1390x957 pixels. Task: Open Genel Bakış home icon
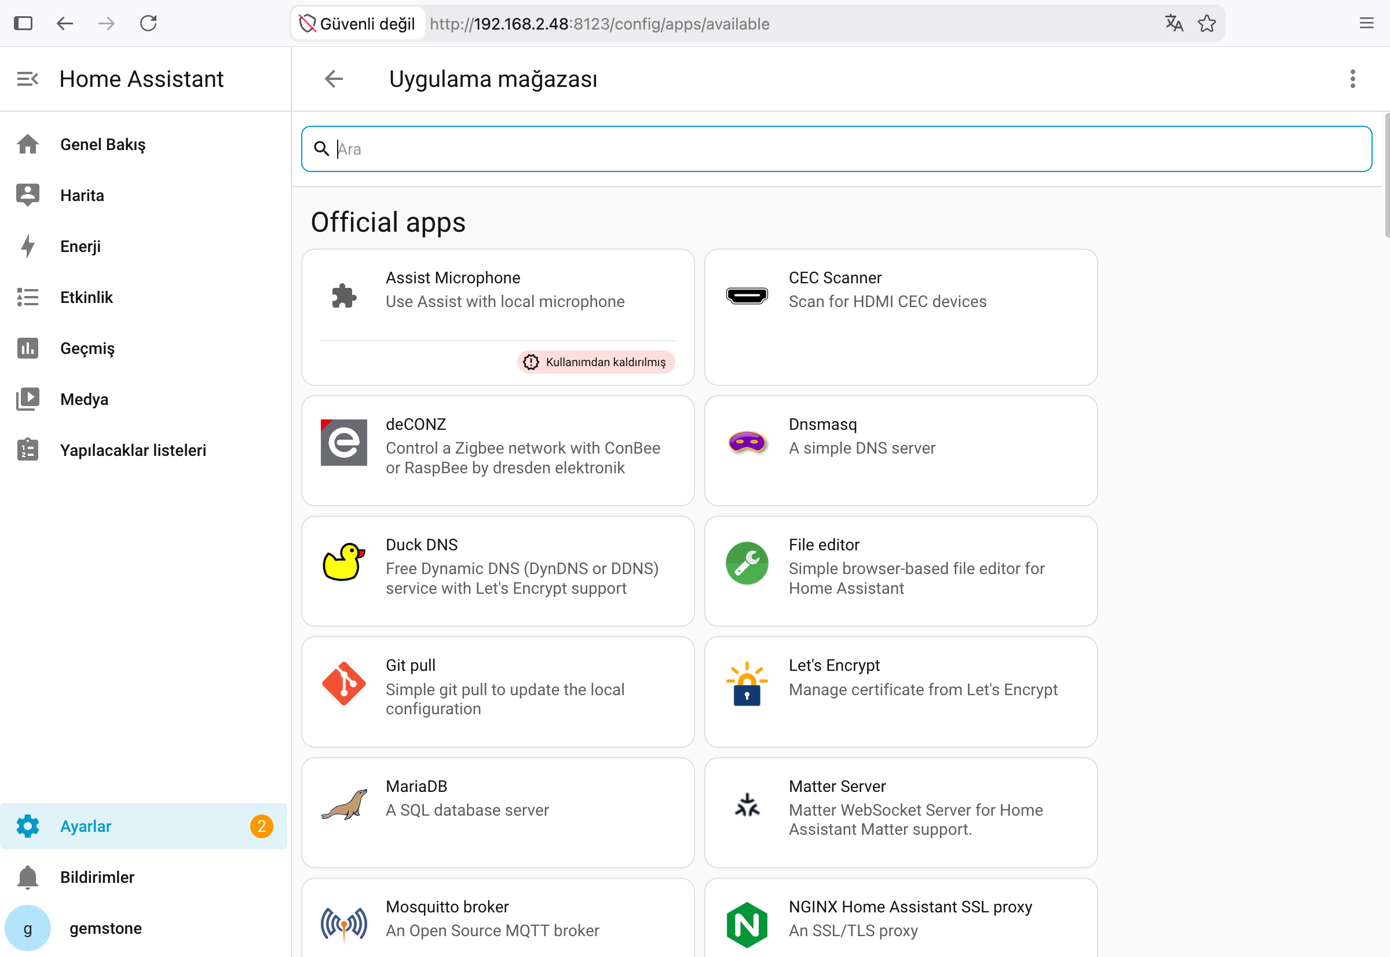point(28,144)
